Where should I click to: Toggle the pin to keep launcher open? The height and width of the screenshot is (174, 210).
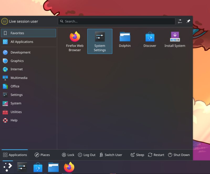(188, 21)
